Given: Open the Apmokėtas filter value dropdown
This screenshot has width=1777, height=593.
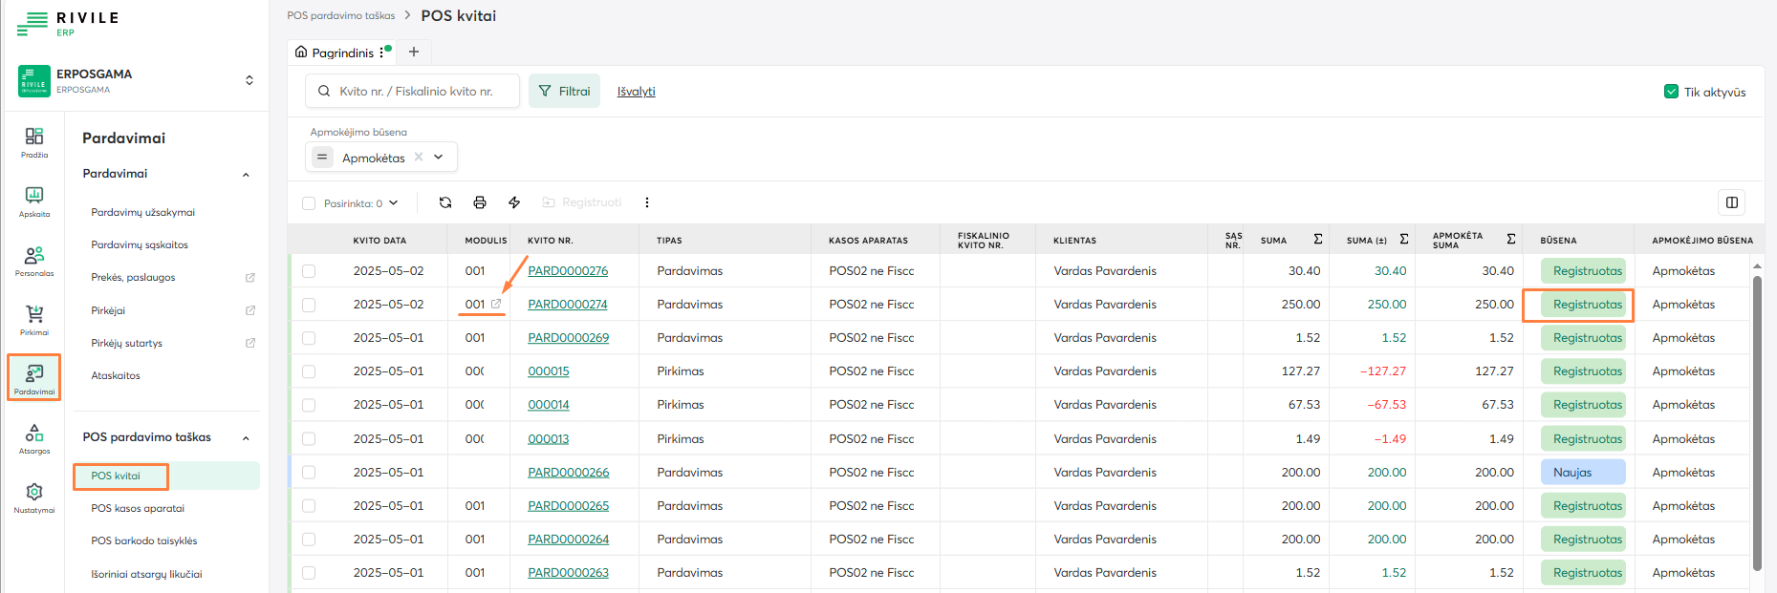Looking at the screenshot, I should (439, 158).
